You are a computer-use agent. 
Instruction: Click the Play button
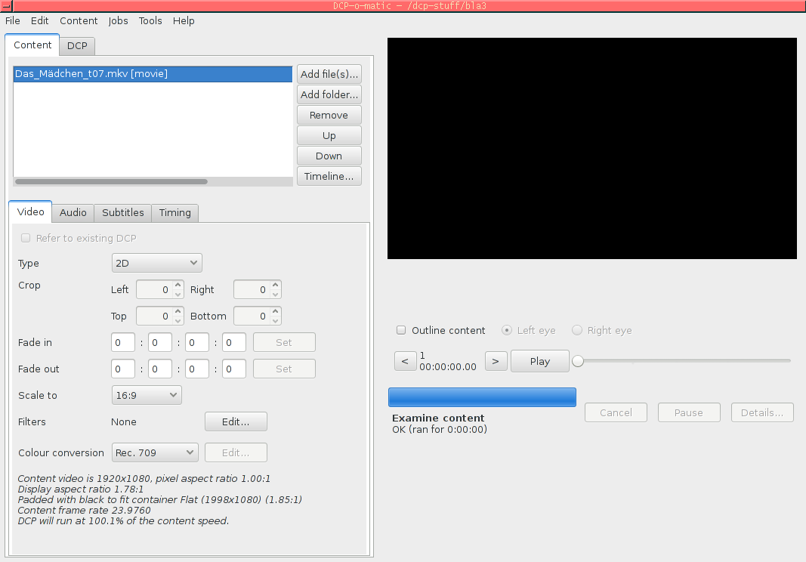click(540, 361)
